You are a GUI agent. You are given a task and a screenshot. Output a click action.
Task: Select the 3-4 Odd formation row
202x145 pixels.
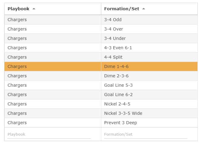[101, 20]
